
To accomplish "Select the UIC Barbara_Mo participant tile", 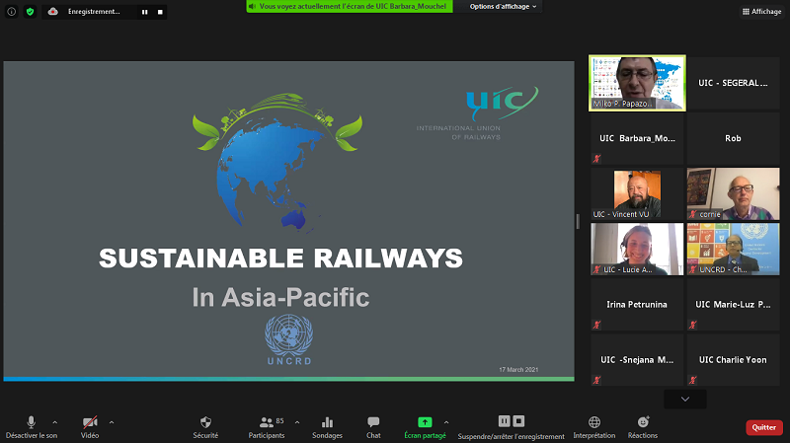I will (x=637, y=138).
